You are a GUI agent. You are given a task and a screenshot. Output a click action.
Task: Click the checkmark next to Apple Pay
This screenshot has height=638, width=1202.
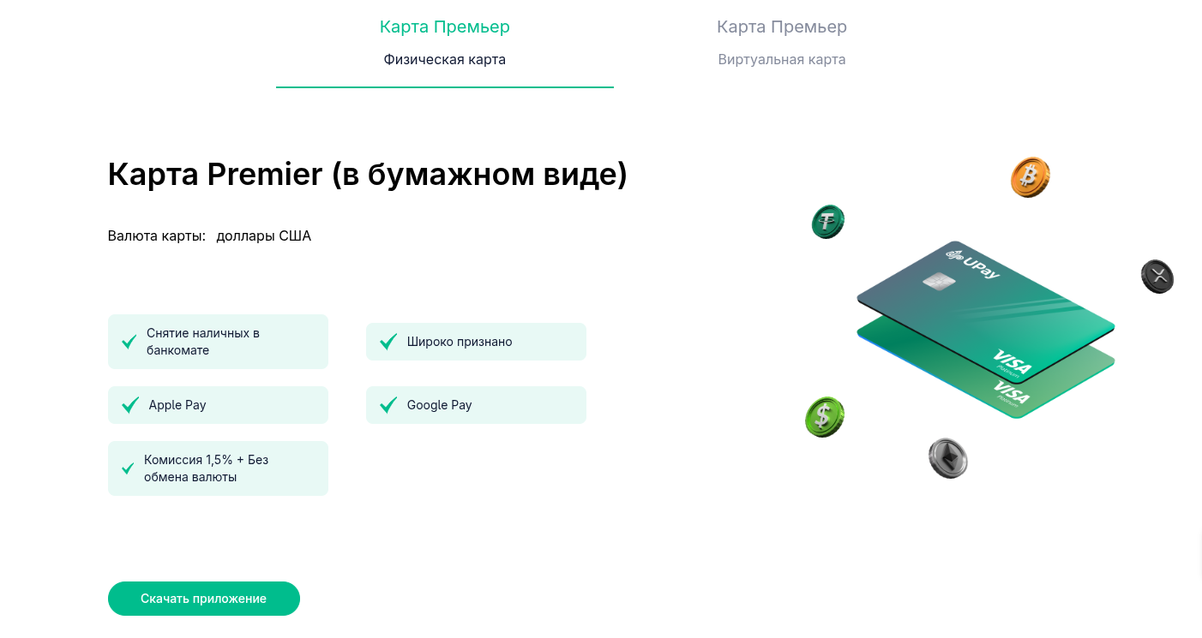[130, 405]
